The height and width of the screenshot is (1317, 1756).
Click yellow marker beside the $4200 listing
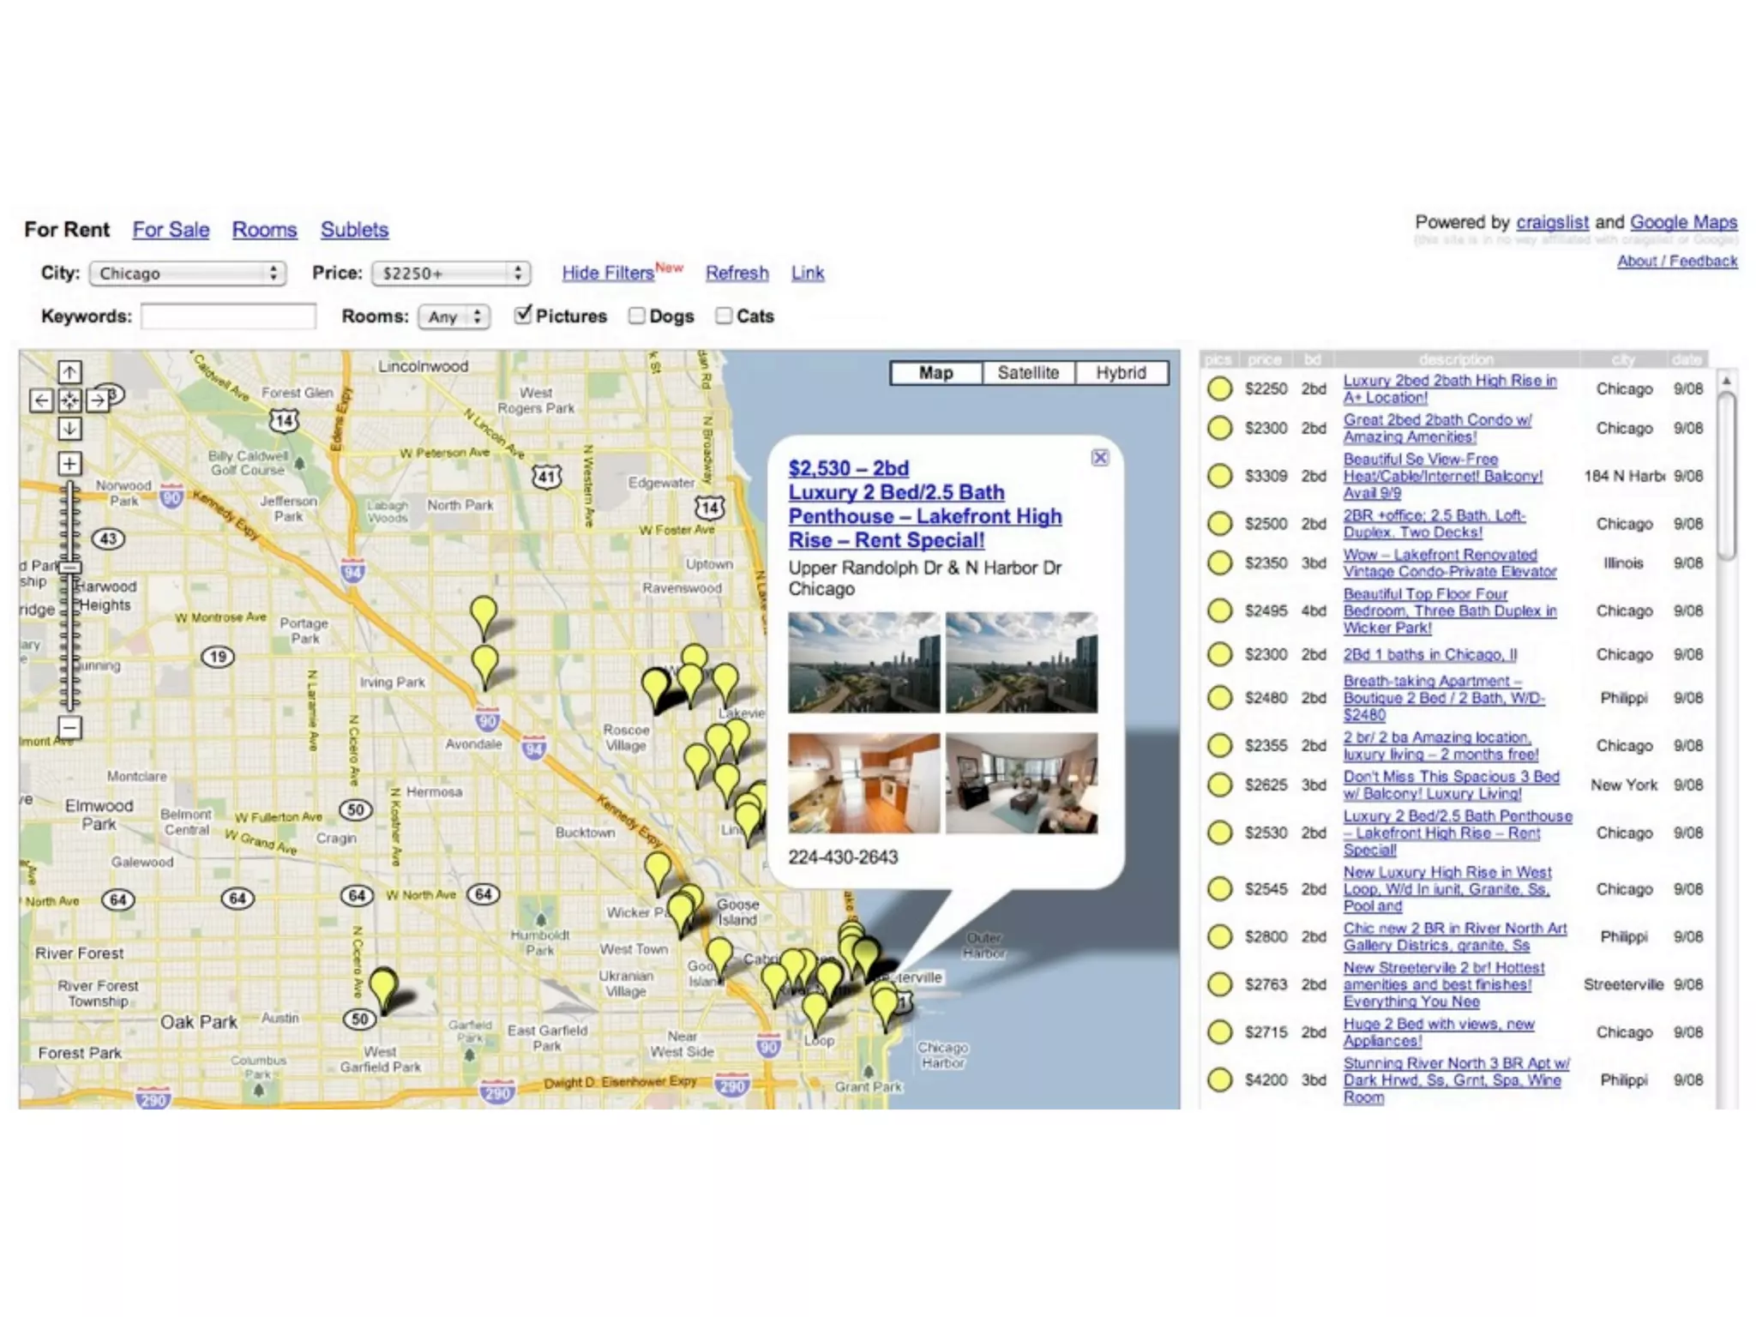pos(1219,1079)
